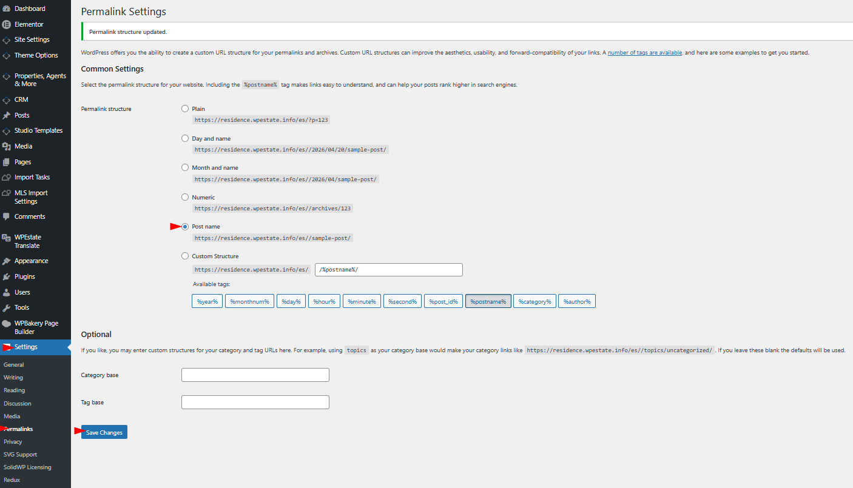Open Elementor via its sidebar icon

coord(7,25)
